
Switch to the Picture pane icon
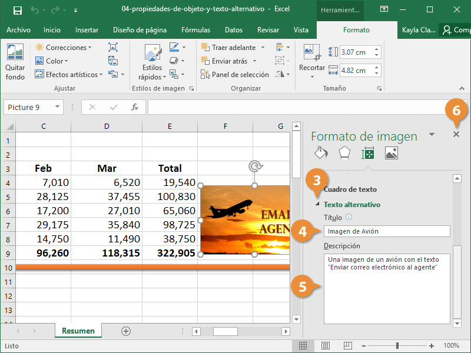(x=392, y=154)
